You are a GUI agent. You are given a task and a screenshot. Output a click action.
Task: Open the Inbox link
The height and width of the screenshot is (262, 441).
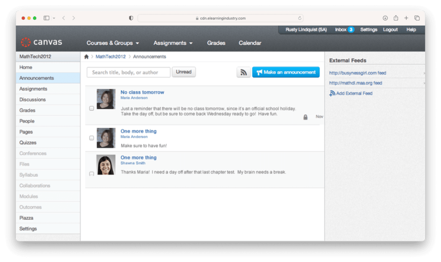pyautogui.click(x=341, y=30)
